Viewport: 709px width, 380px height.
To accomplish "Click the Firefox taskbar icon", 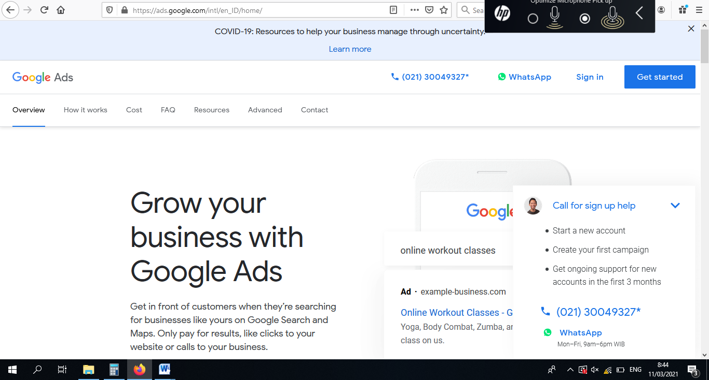I will click(x=140, y=370).
